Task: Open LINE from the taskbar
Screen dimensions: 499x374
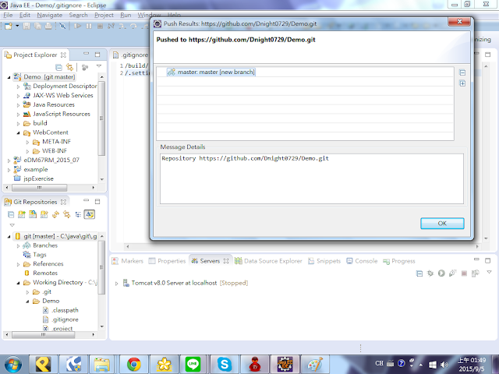Action: [x=193, y=364]
